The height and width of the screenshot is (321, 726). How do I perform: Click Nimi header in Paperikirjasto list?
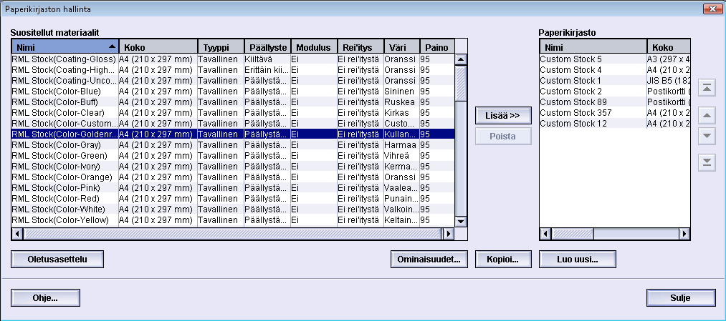click(593, 46)
